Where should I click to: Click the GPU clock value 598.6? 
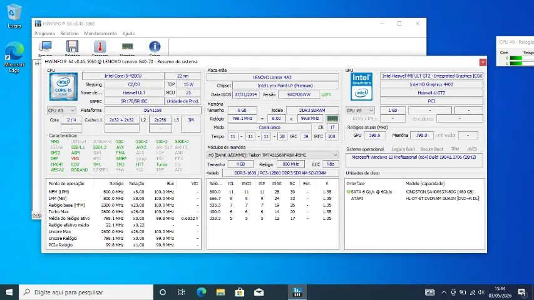pos(374,135)
